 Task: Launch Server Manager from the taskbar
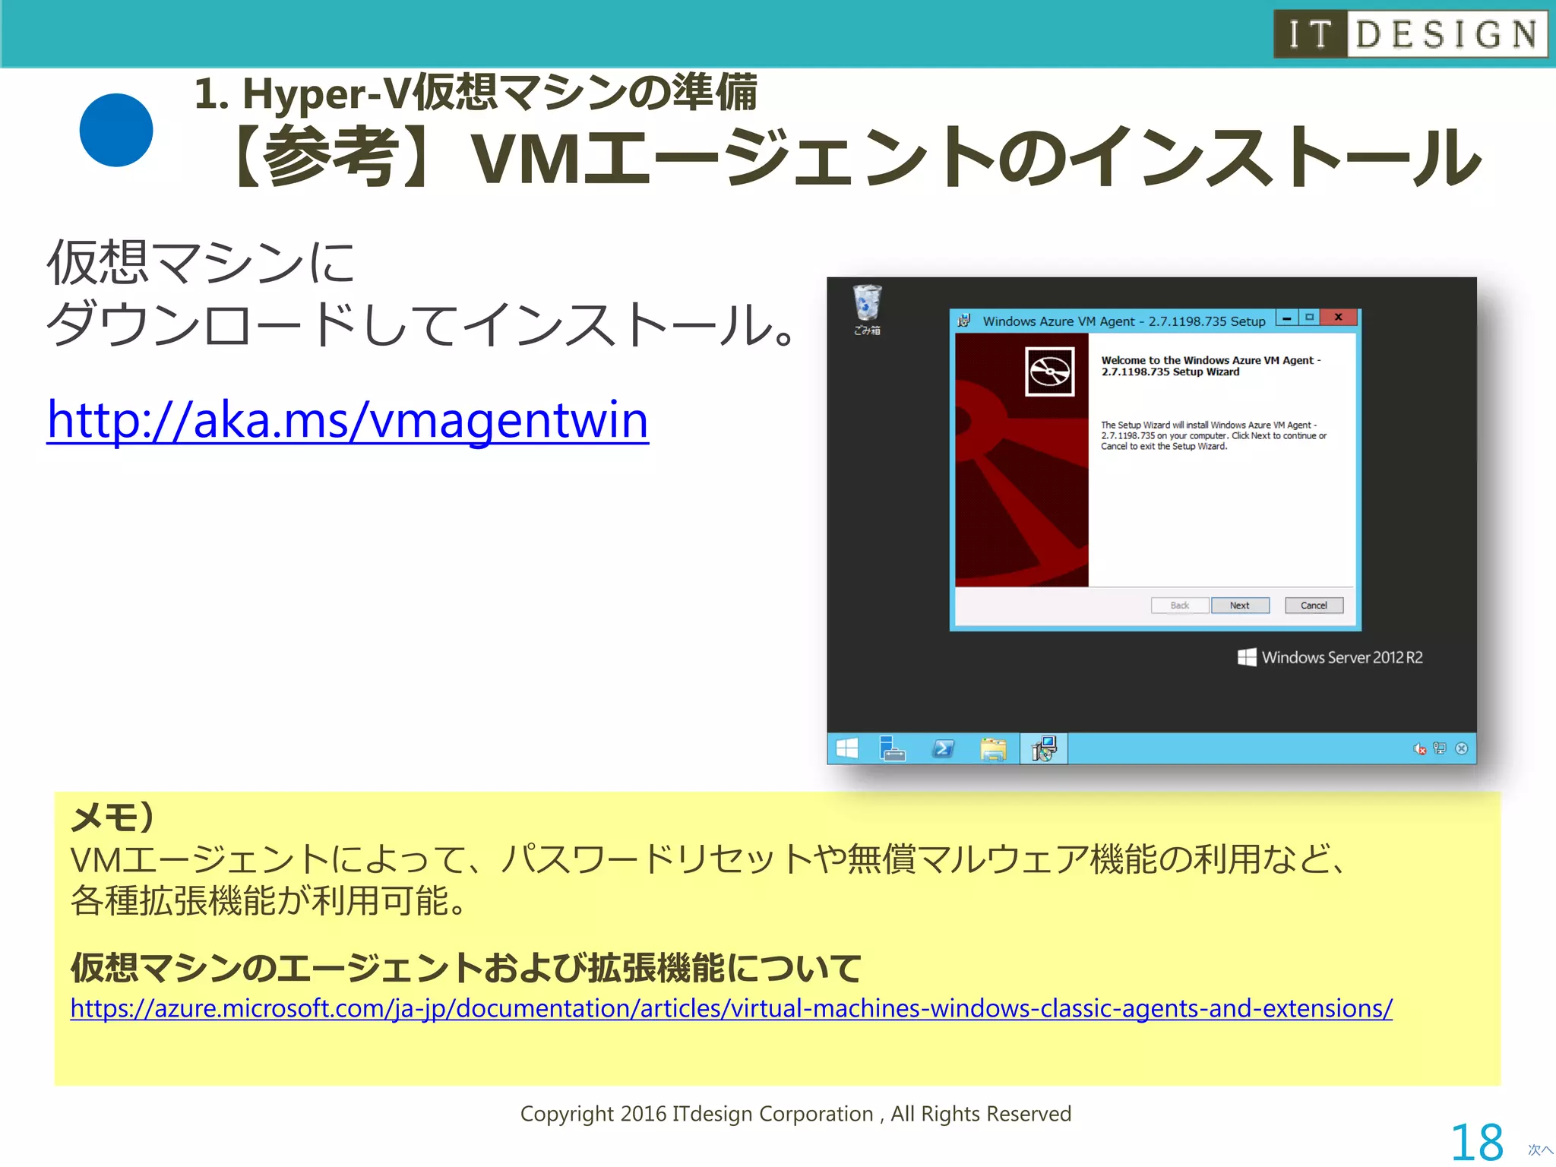[x=892, y=749]
